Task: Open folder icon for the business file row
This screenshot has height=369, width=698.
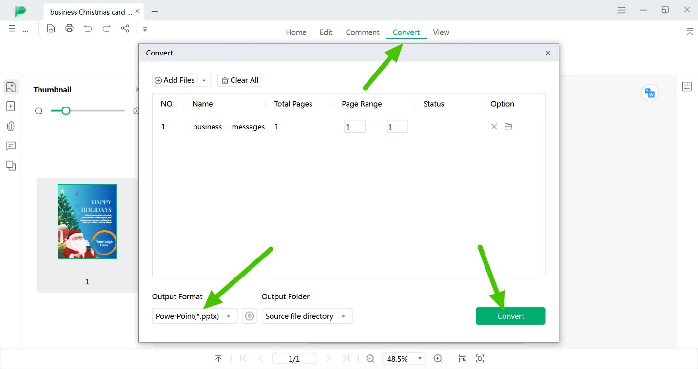Action: 508,127
